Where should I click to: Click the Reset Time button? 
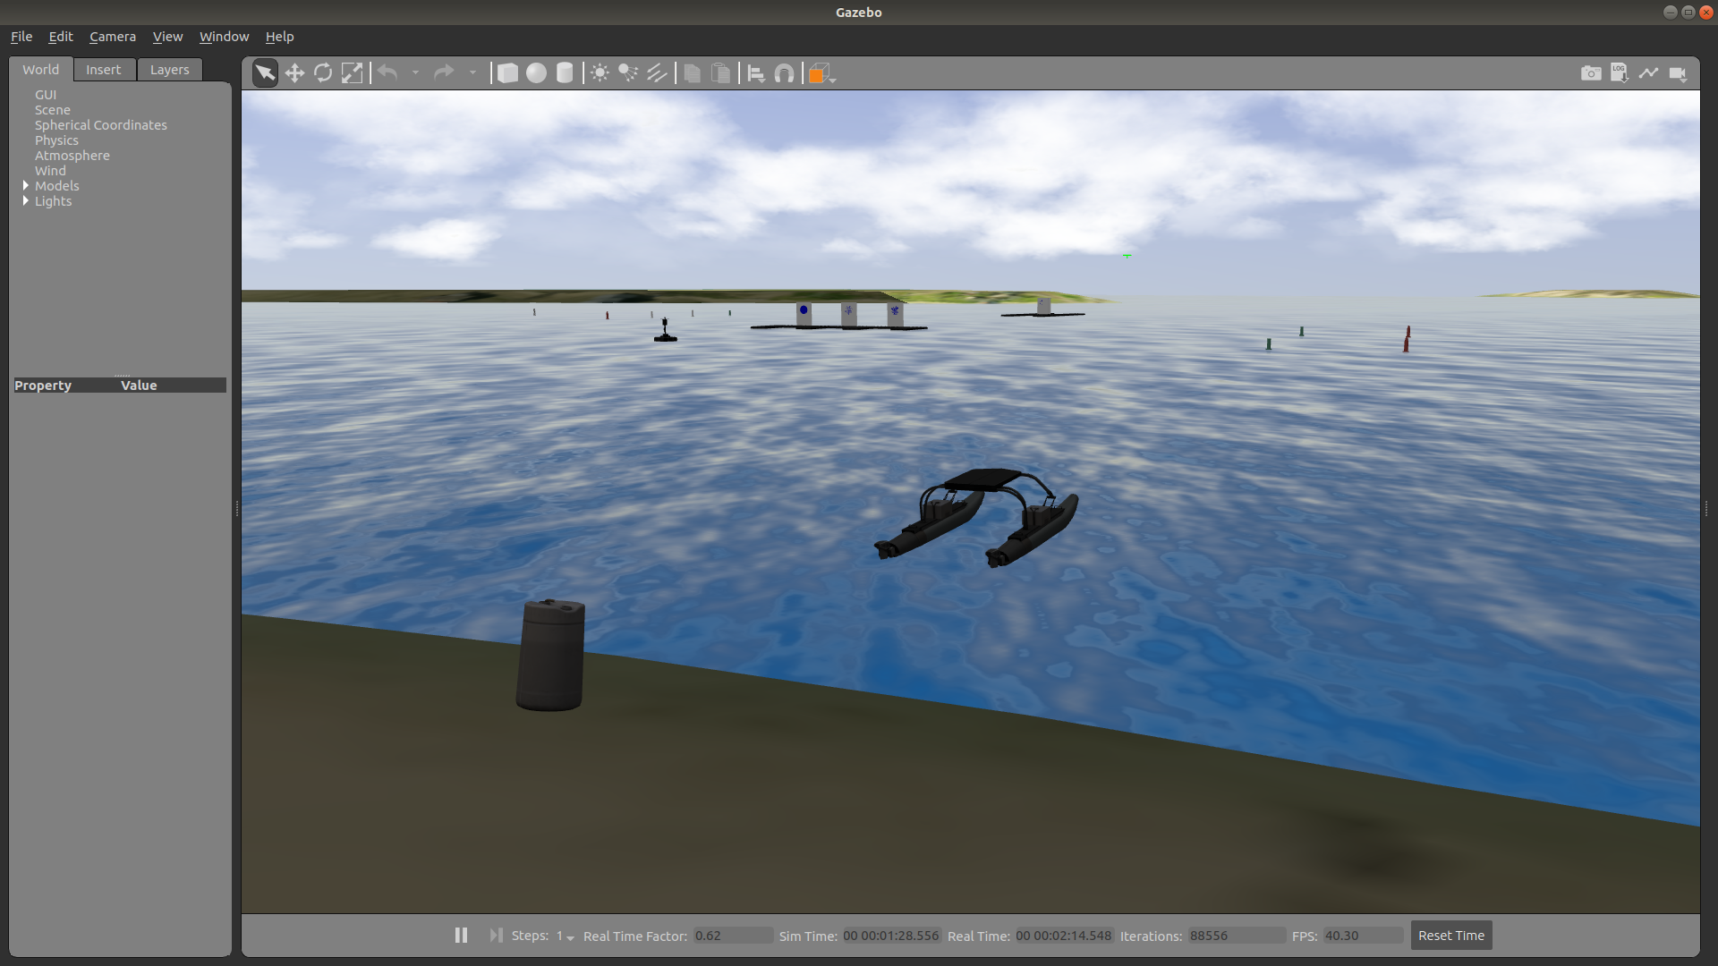[x=1451, y=936]
